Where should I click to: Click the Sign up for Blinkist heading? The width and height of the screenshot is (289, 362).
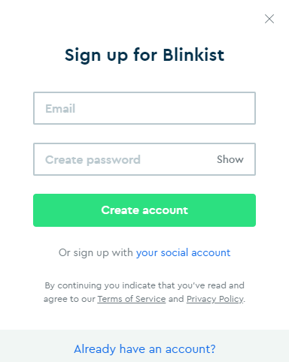point(144,55)
